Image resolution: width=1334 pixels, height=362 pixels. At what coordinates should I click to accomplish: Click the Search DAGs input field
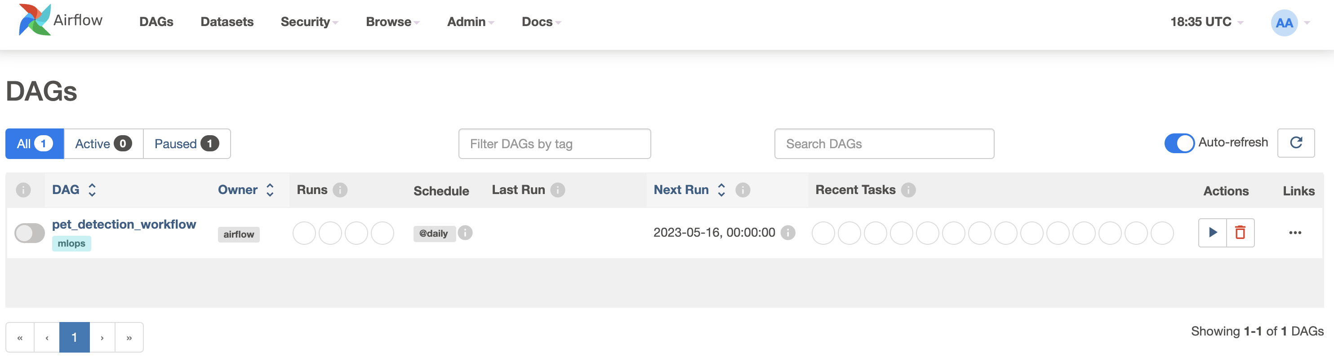[884, 144]
